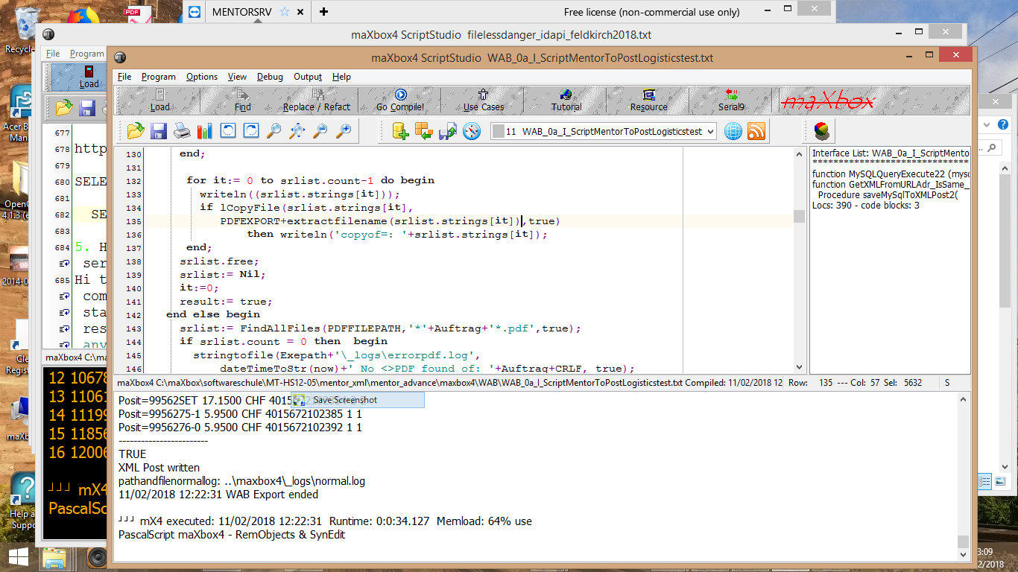Viewport: 1018px width, 572px height.
Task: Open the Use Cases toolbar item
Action: coord(484,100)
